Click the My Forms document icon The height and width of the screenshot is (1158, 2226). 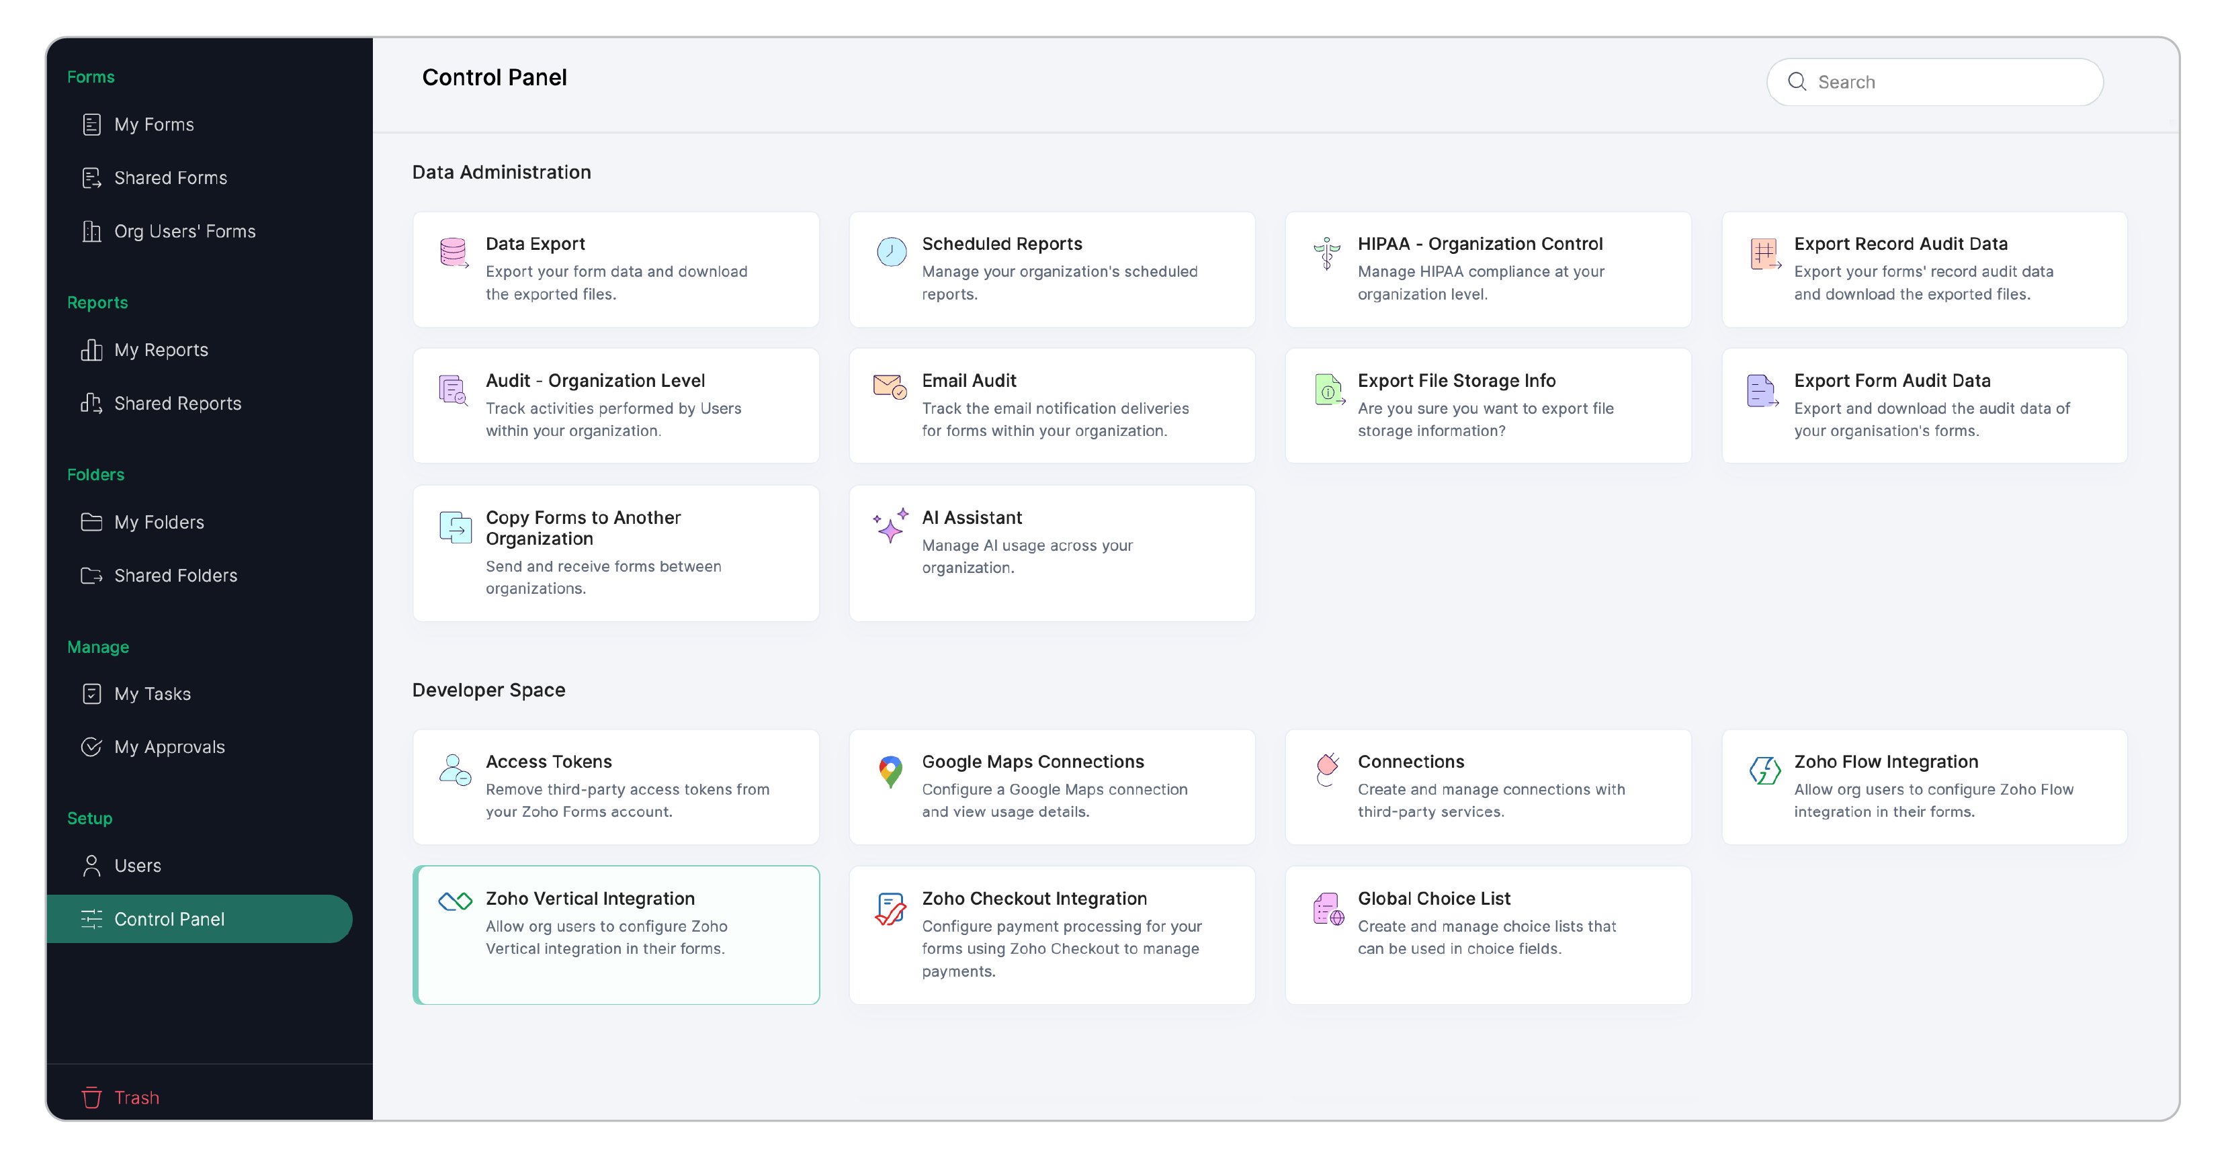point(93,124)
